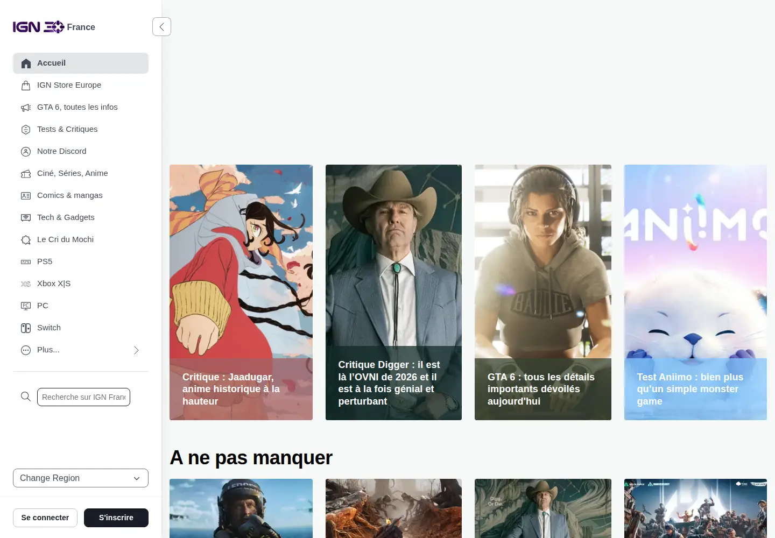Click the Notre Discord profile icon
This screenshot has height=538, width=775.
coord(26,152)
